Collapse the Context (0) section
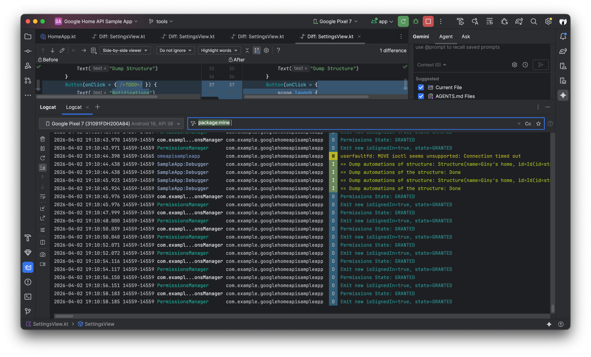This screenshot has height=357, width=591. (x=432, y=65)
